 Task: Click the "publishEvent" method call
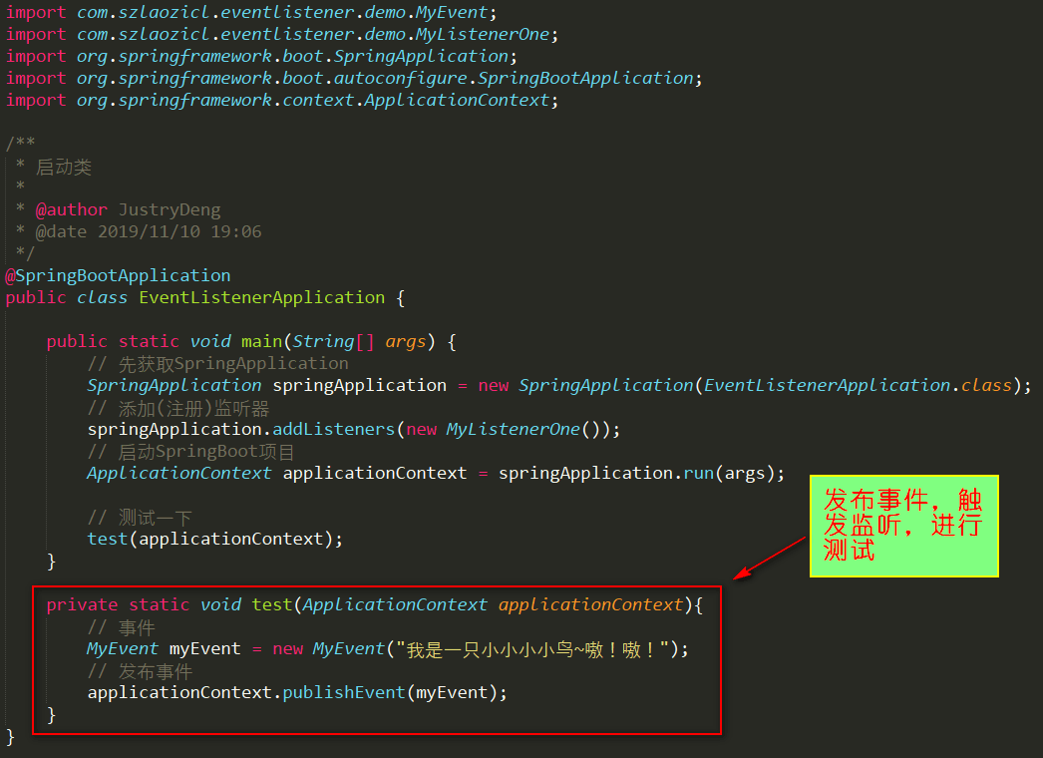[x=344, y=693]
